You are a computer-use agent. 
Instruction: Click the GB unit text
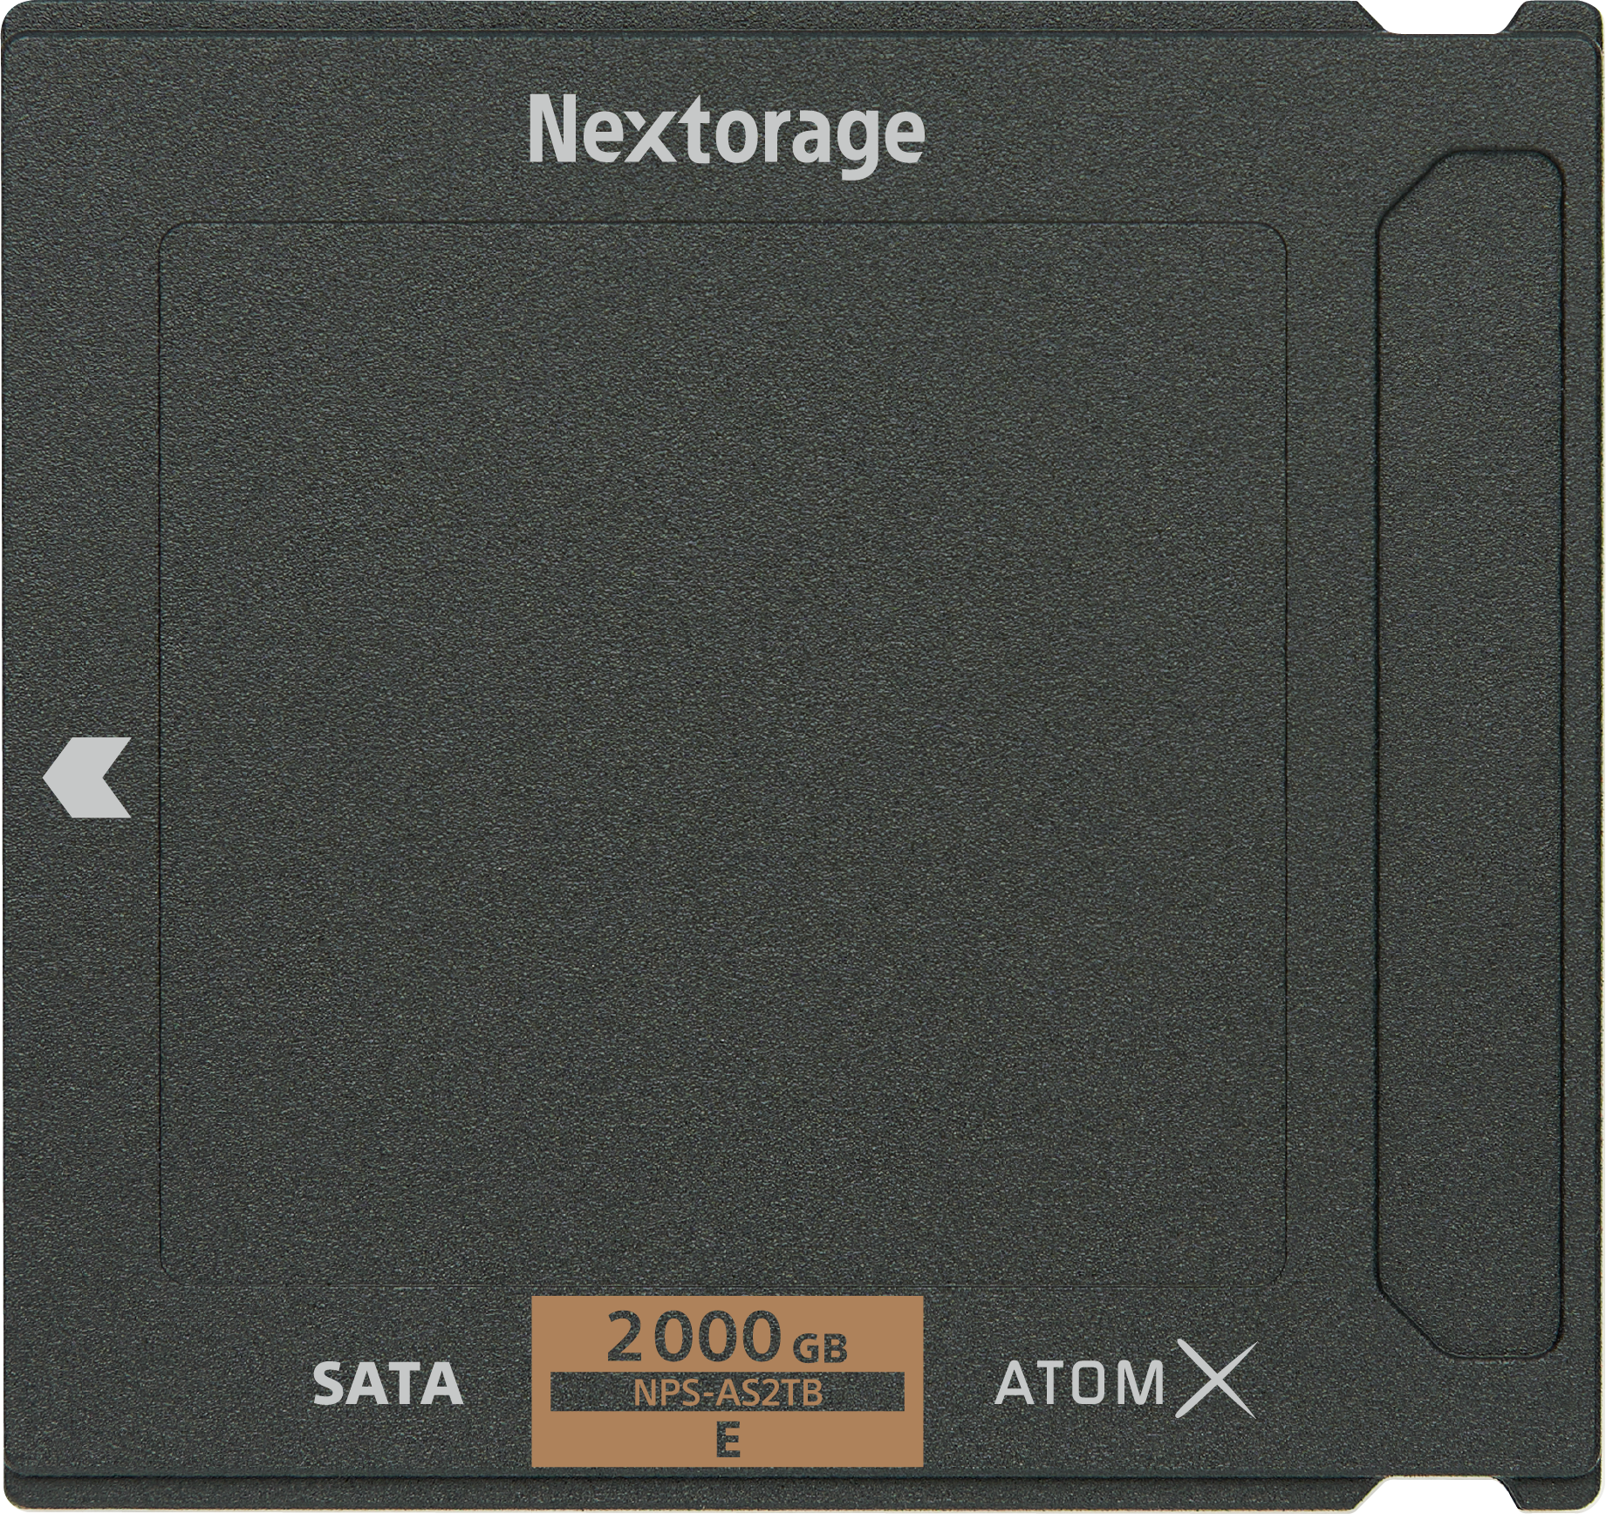click(x=819, y=1350)
